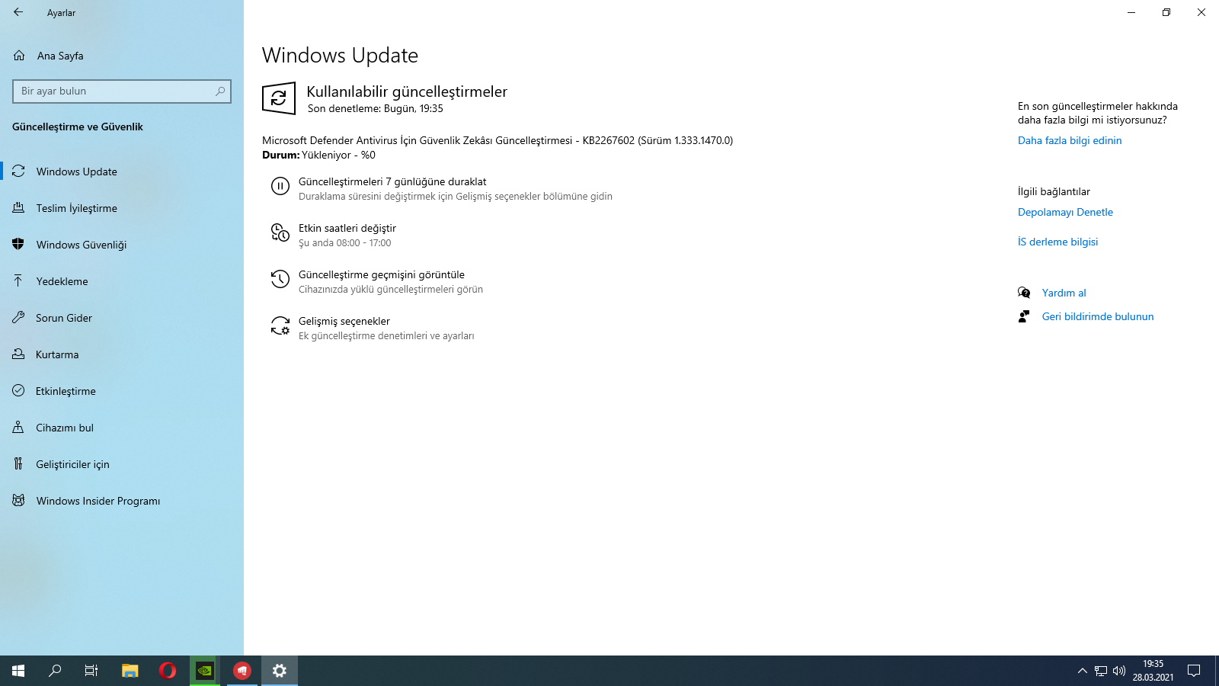Pause updates for 7 days
The image size is (1219, 686).
tap(392, 181)
